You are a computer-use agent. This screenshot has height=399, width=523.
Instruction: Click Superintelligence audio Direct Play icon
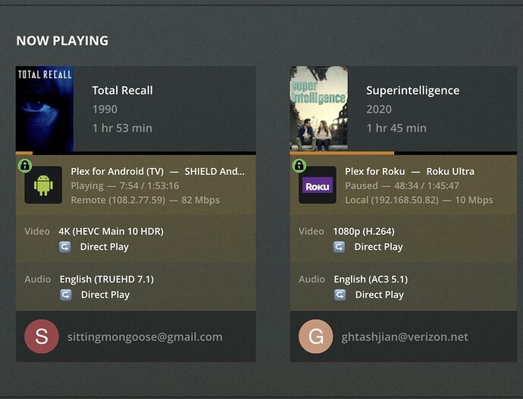340,295
